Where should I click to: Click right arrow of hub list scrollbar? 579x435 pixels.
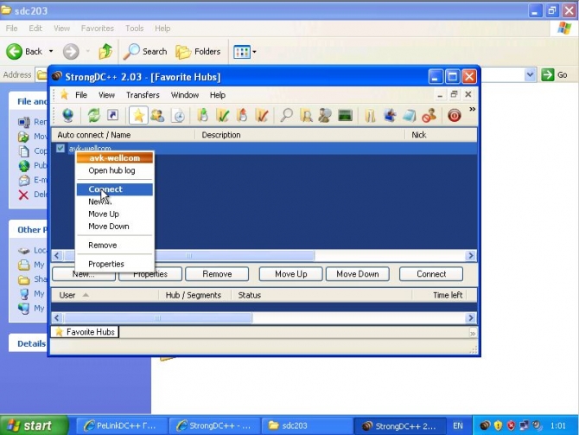coord(471,255)
